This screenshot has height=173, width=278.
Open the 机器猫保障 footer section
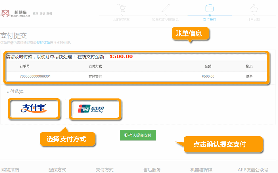[x=201, y=170]
